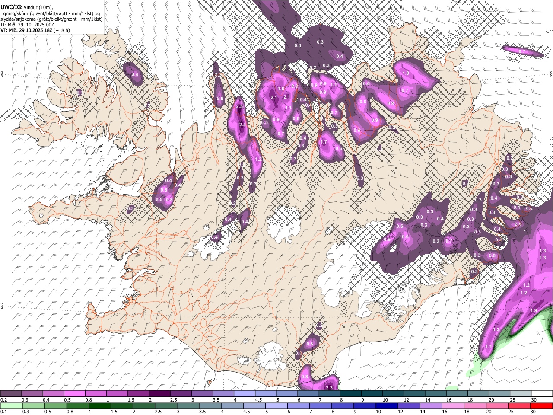Click the deep blue rain-scale swatch labeled 10

(387, 405)
